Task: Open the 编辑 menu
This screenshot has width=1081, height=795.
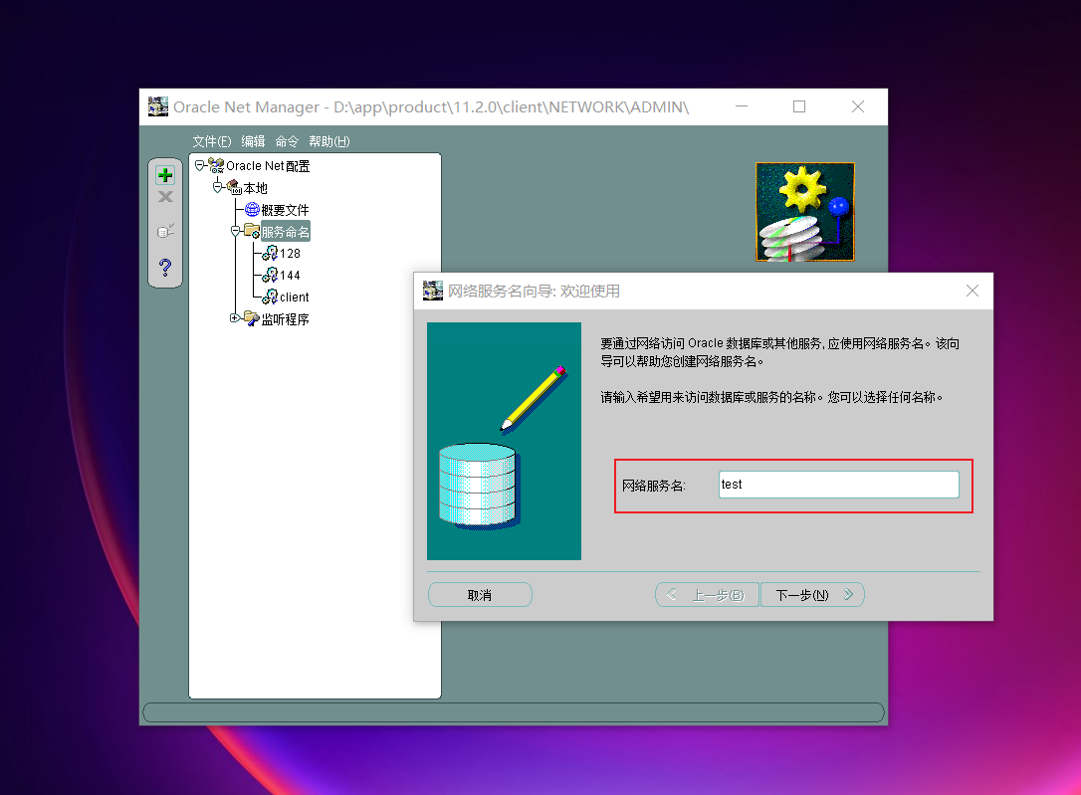Action: coord(253,141)
